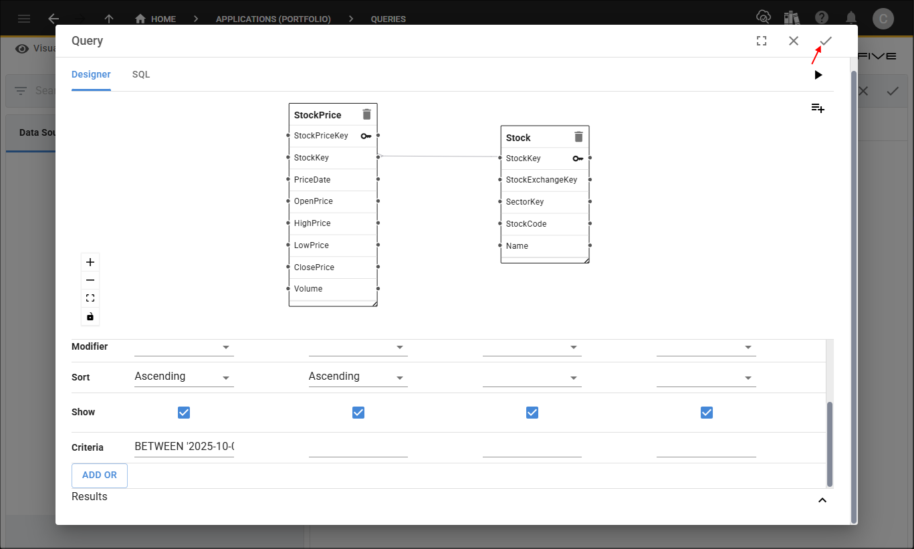Click the fourth column Criteria field
The image size is (914, 549).
click(x=706, y=447)
